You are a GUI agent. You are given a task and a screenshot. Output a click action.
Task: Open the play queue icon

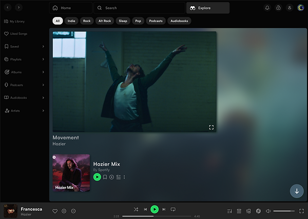coord(239,211)
